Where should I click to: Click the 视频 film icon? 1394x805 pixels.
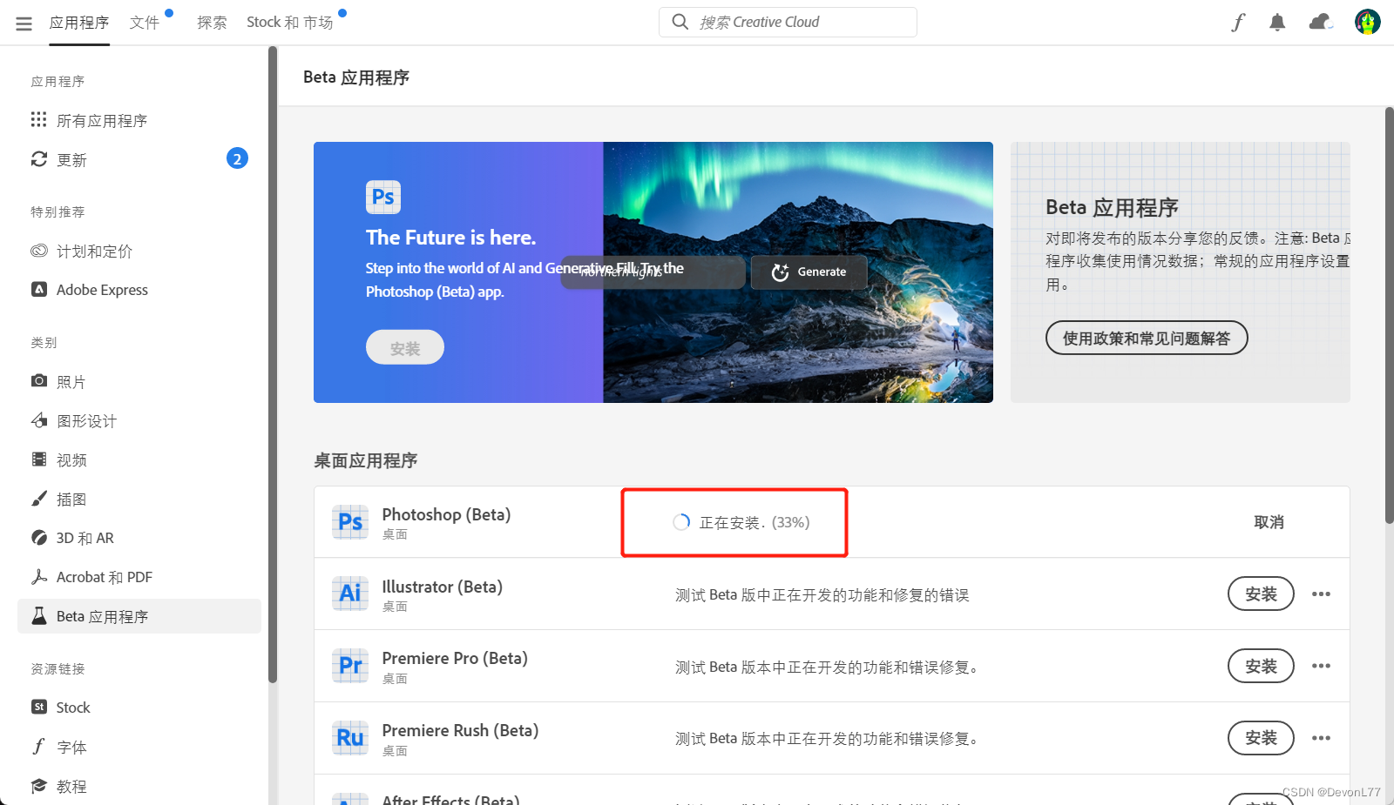39,460
